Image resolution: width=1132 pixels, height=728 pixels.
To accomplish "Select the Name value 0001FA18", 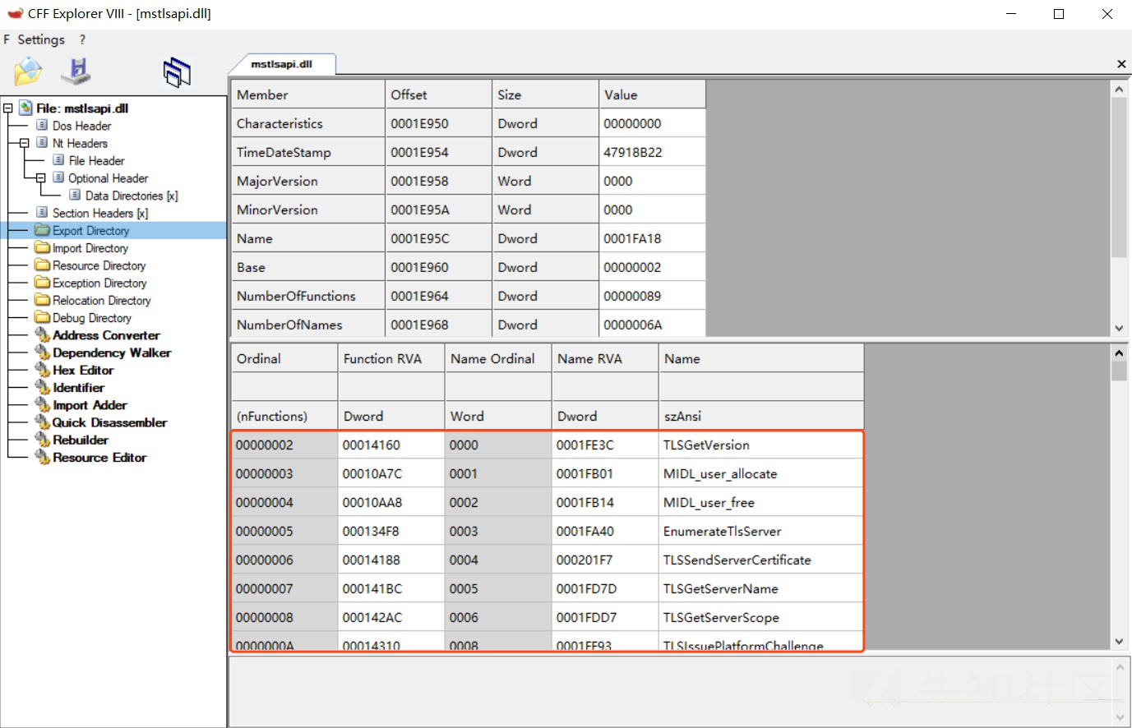I will 652,238.
